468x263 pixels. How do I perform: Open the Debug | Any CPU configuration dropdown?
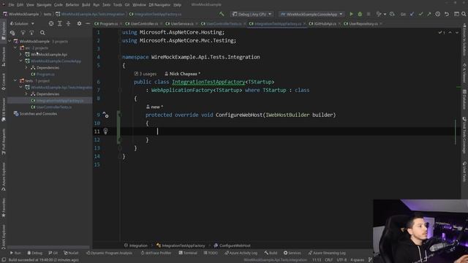coord(252,14)
